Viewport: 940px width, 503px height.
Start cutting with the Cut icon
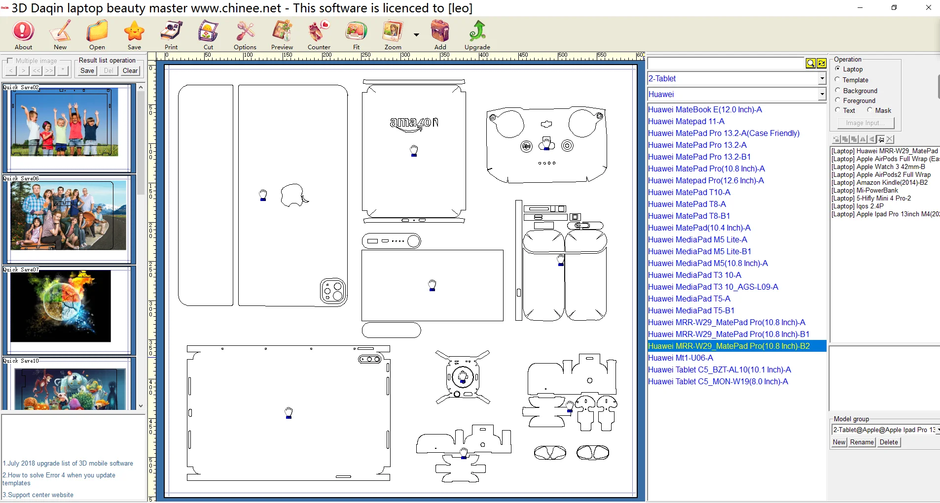tap(208, 32)
